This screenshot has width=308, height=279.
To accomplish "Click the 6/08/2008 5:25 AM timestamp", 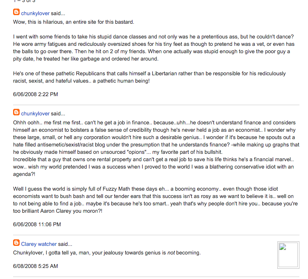I will pos(36,266).
